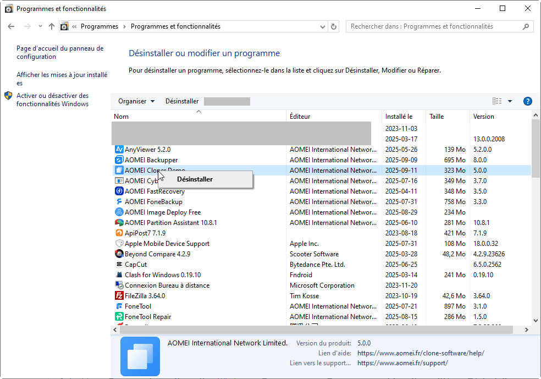This screenshot has width=541, height=379.
Task: Click the Apple Inc. publisher cell
Action: pos(304,244)
